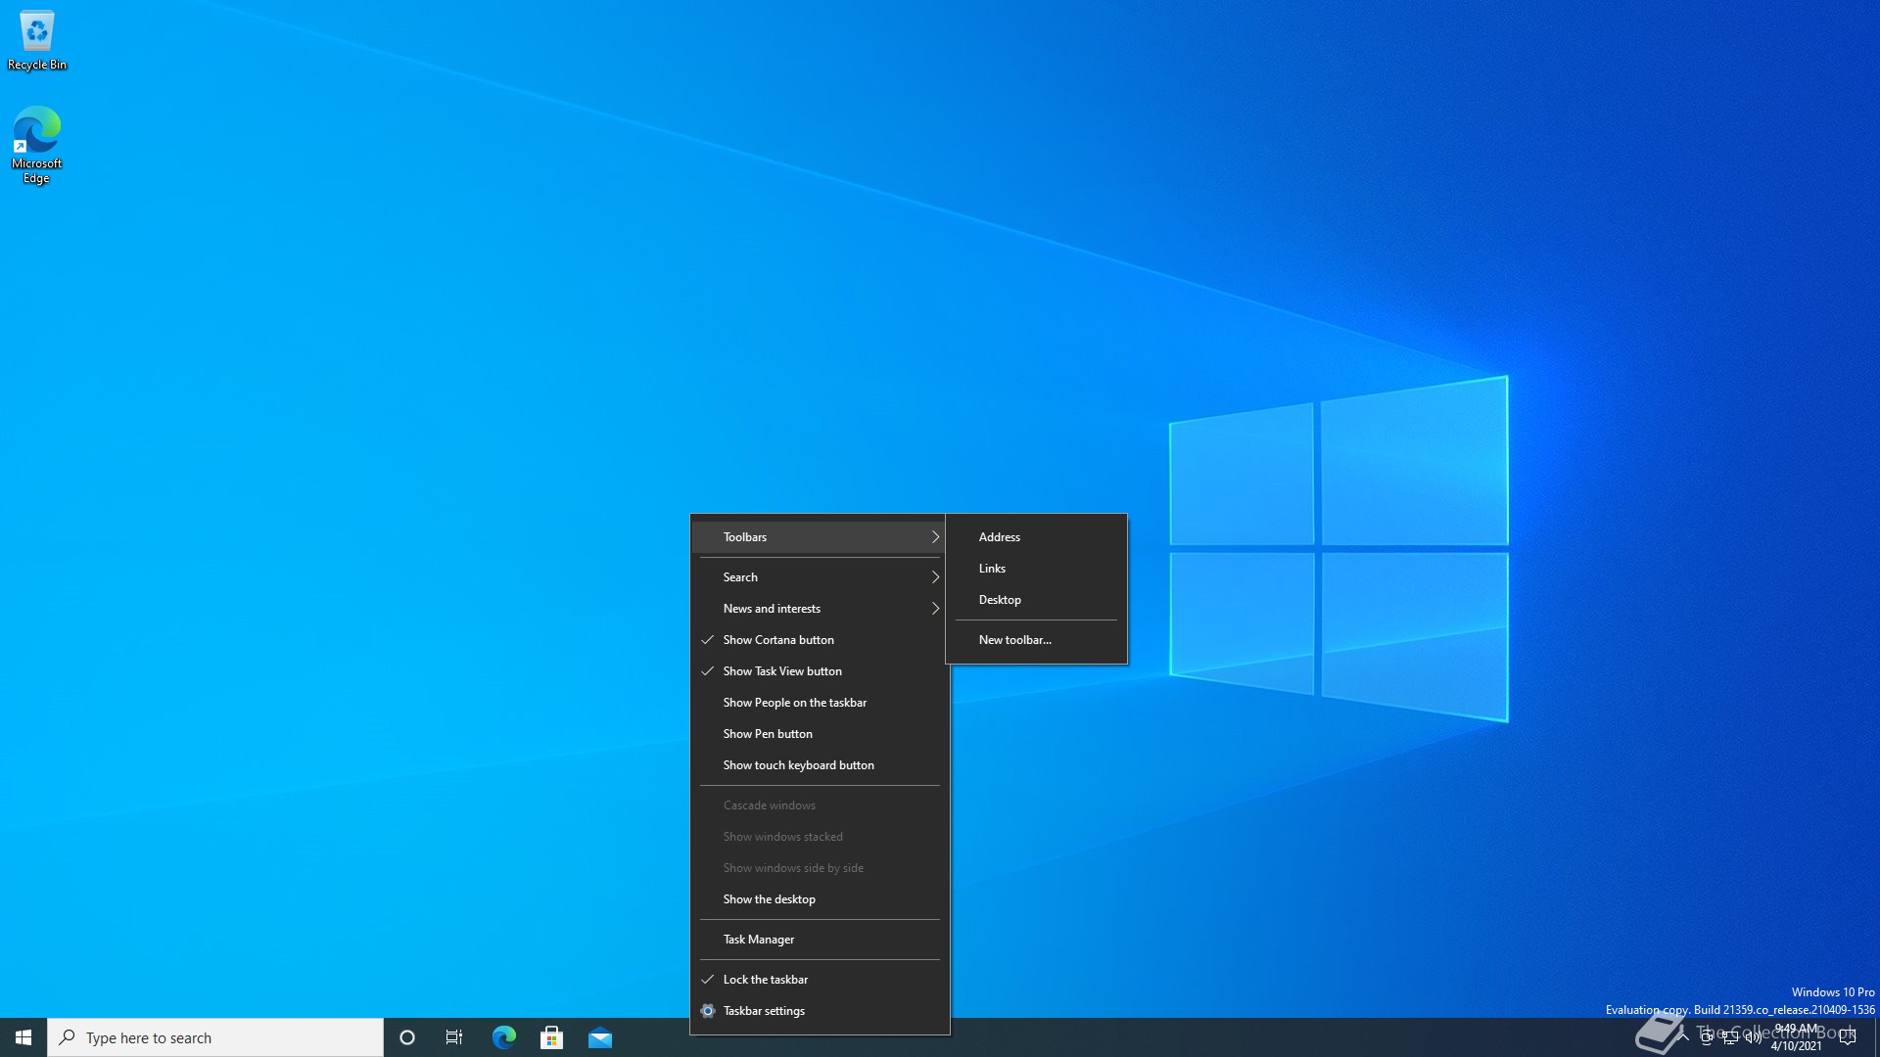Open the Mail app on the taskbar

[600, 1037]
